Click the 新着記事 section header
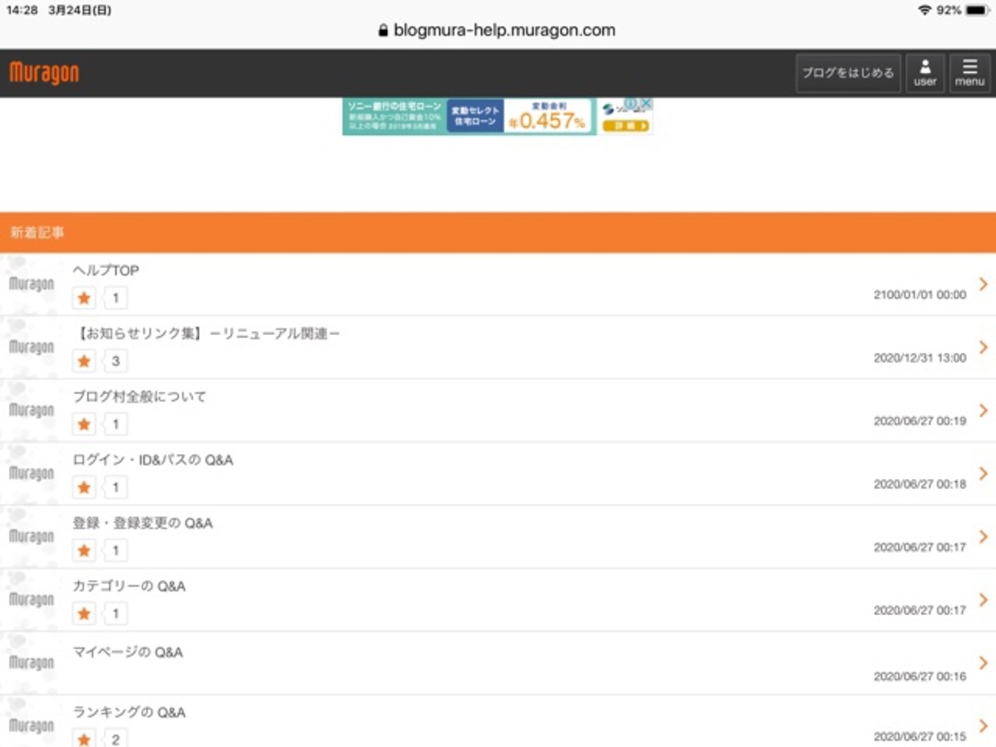The width and height of the screenshot is (996, 747). tap(498, 232)
